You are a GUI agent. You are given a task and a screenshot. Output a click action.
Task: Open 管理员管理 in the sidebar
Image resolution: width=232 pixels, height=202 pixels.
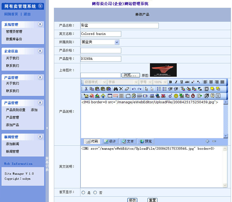(x=14, y=31)
